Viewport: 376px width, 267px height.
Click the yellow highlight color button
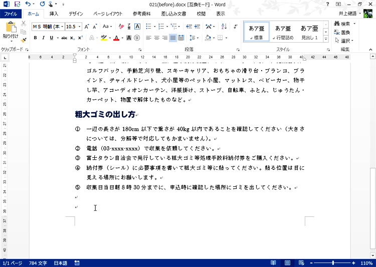coord(104,38)
